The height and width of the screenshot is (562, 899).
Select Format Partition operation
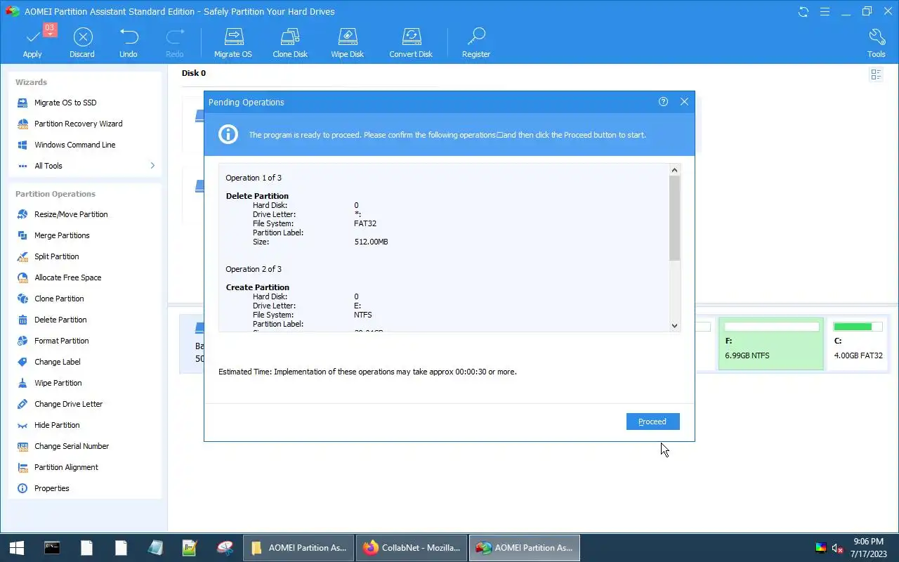point(61,341)
